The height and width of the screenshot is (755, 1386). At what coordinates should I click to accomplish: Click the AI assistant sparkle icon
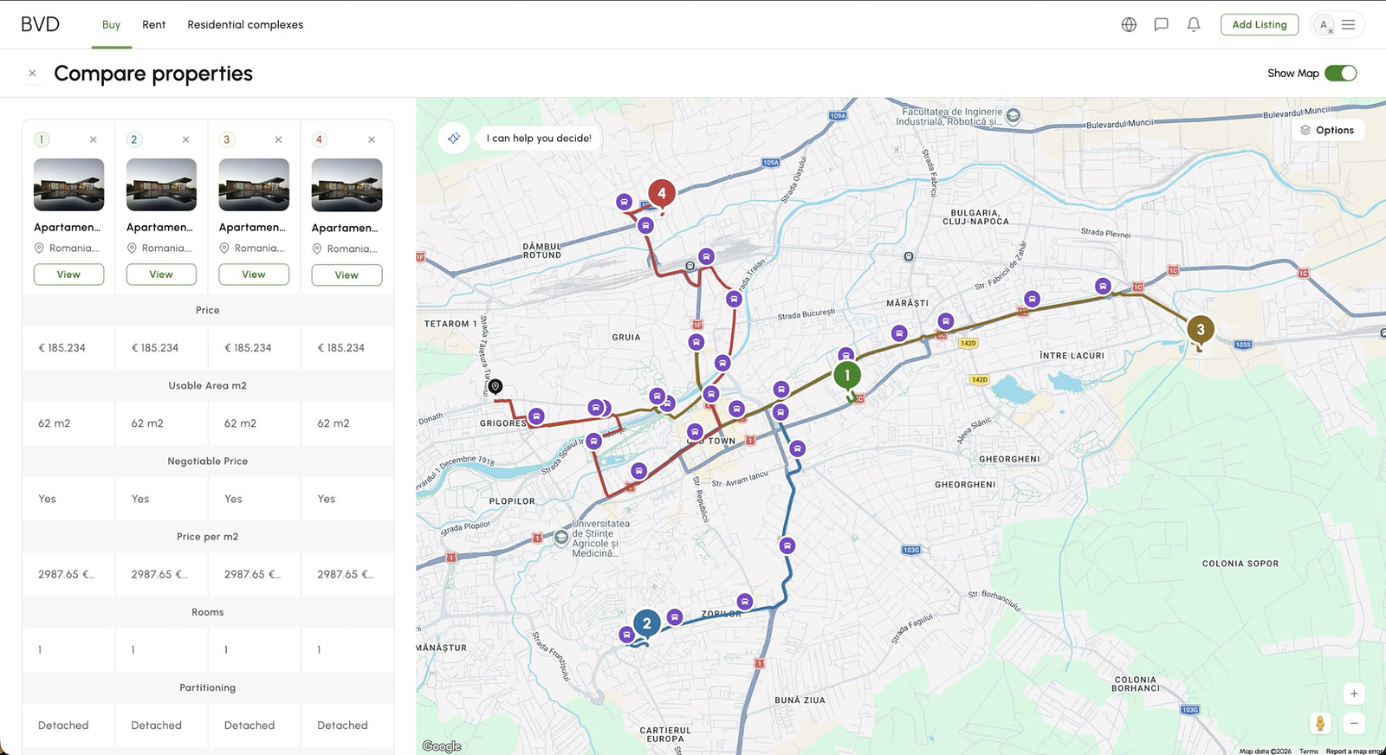tap(454, 138)
